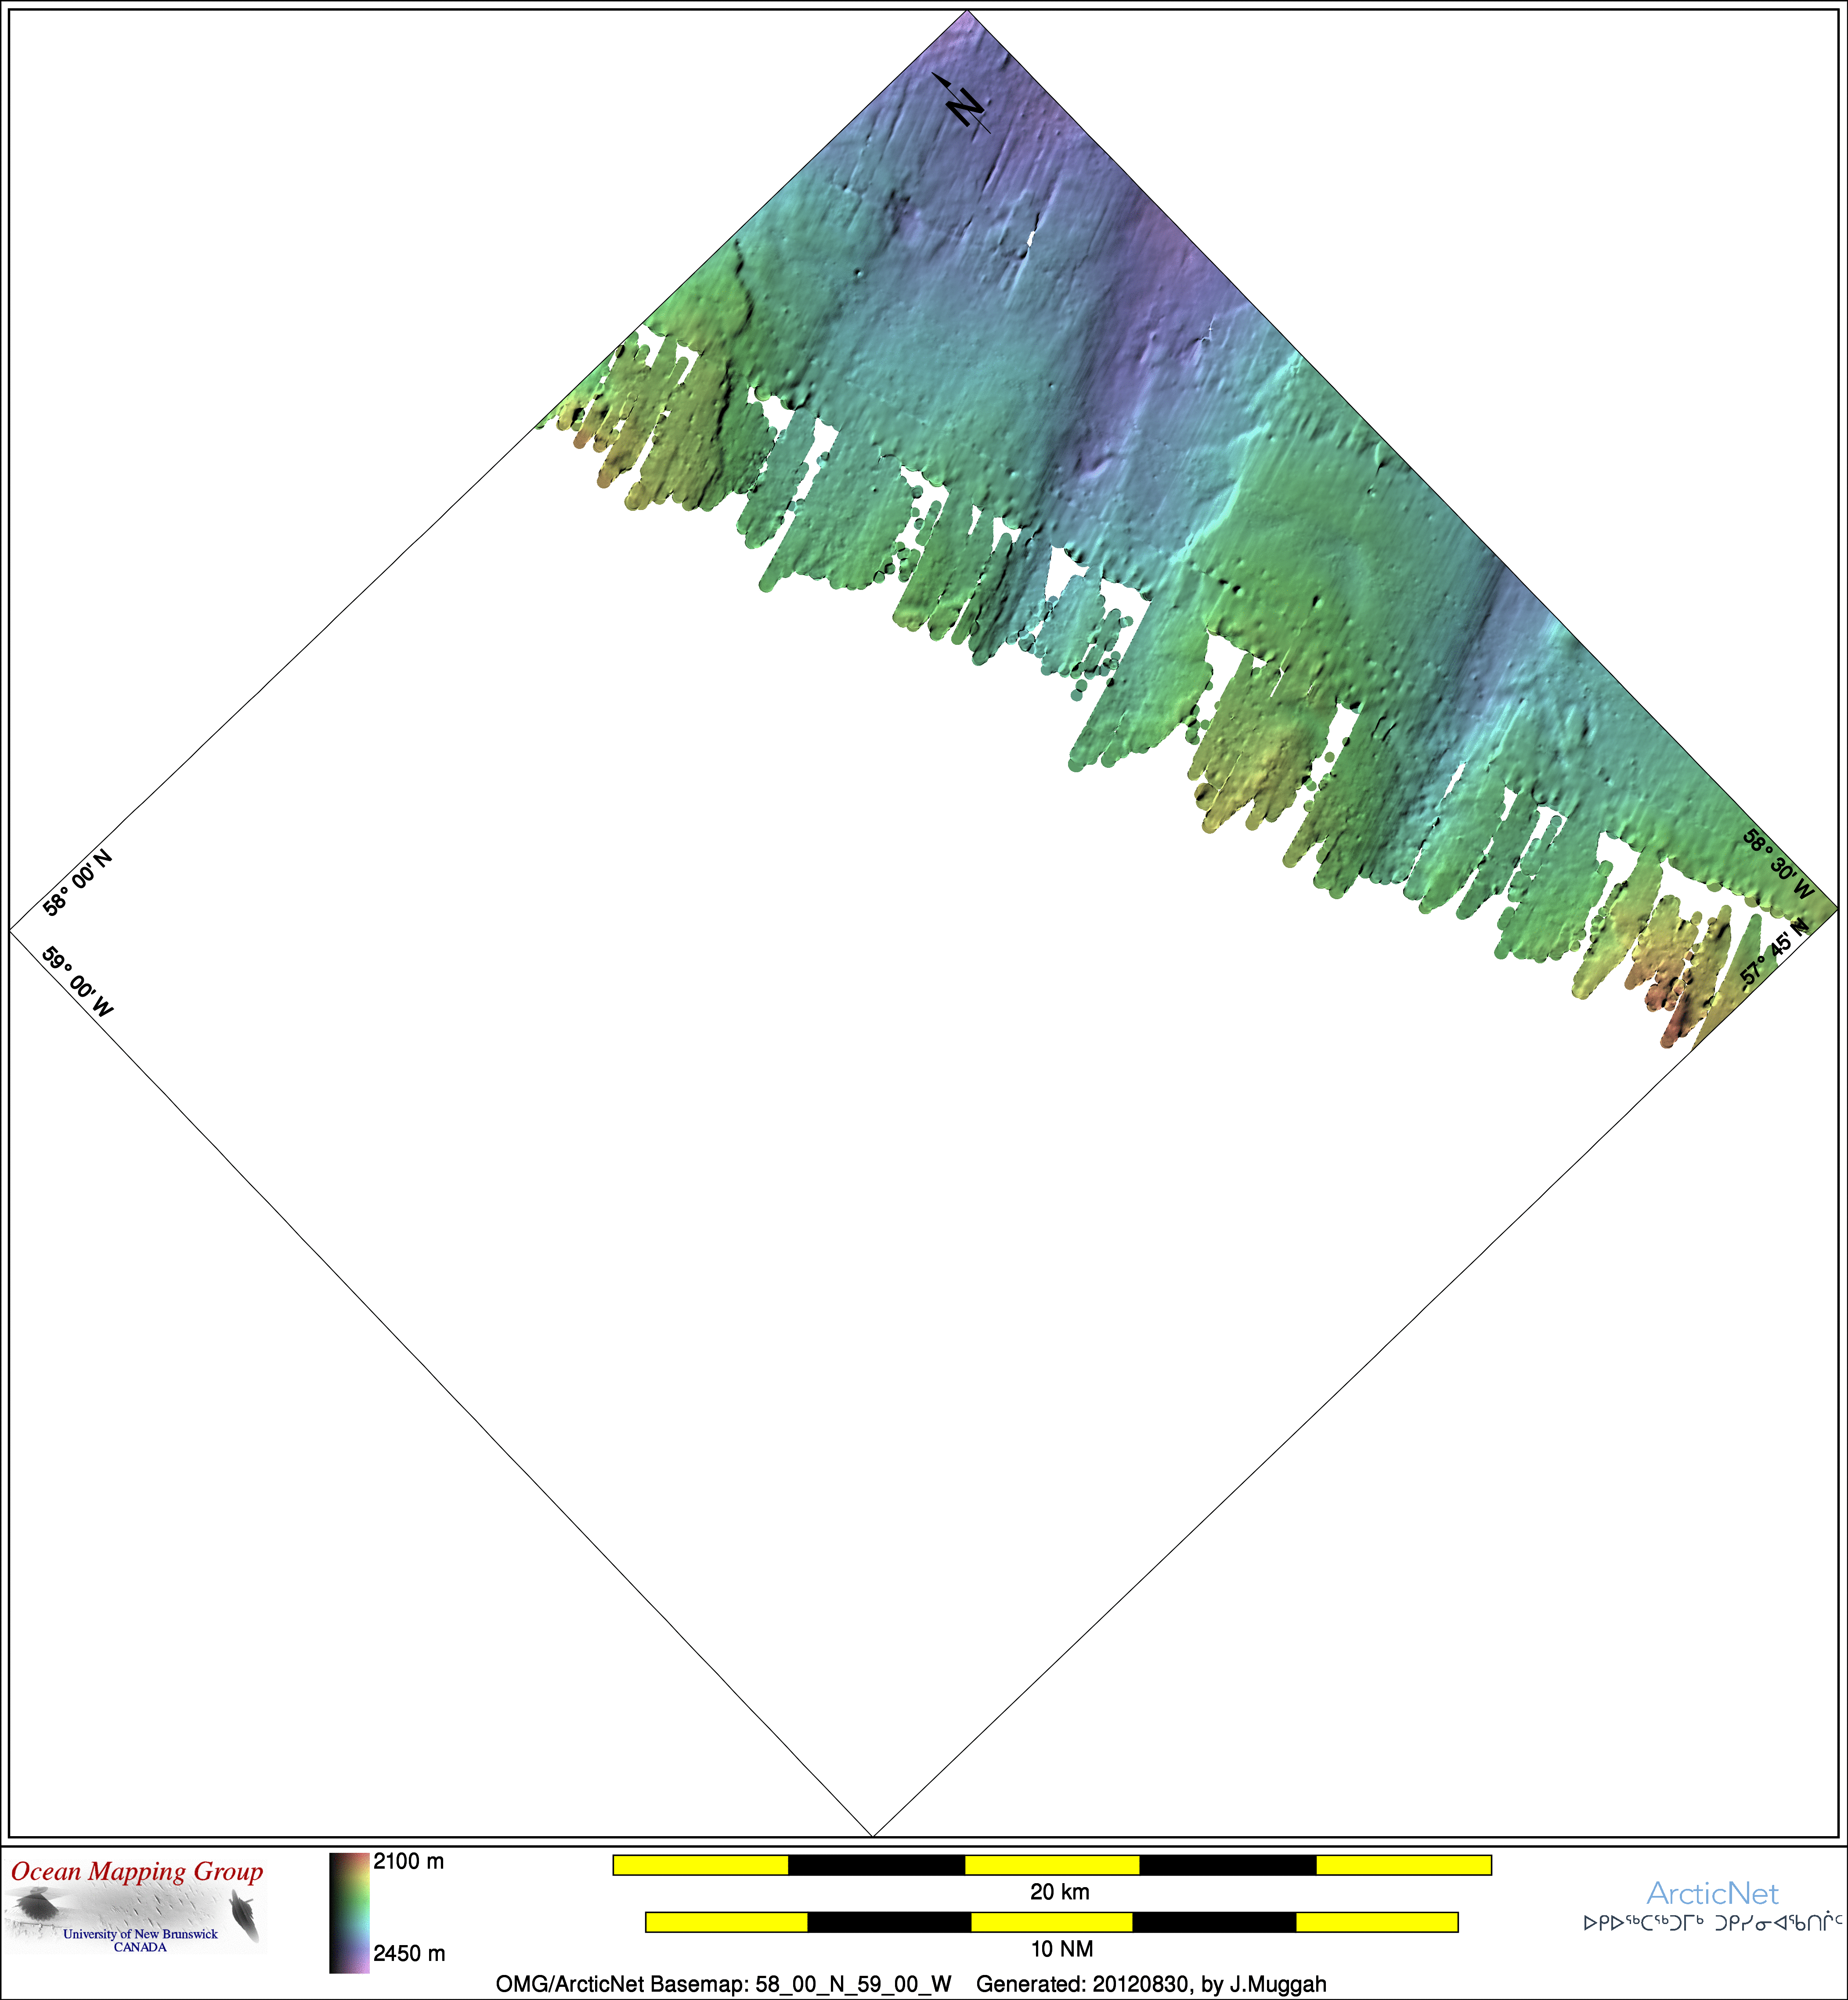Click the Inuktitut syllabics text under ArcticNet
The image size is (1848, 2000).
coord(1713,1923)
